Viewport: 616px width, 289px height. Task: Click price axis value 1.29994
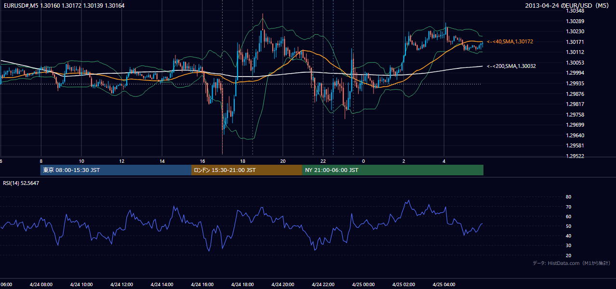[575, 73]
